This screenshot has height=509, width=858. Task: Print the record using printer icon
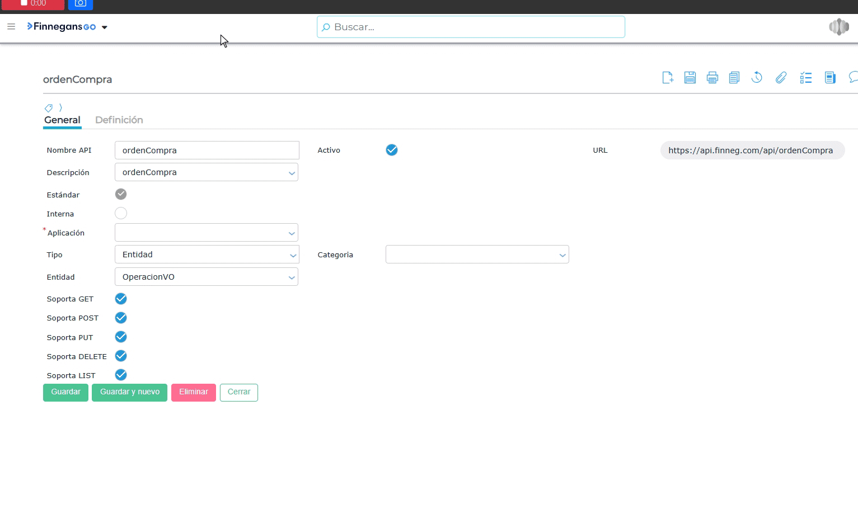click(712, 78)
